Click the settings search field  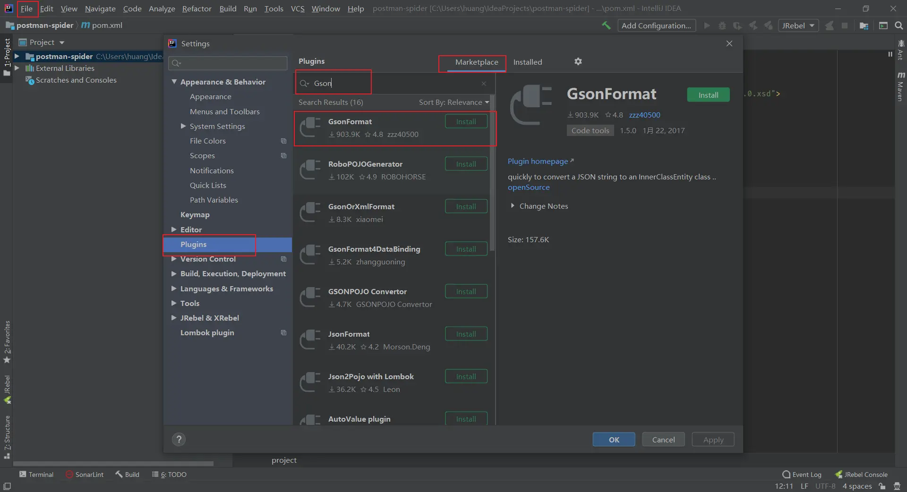tap(228, 63)
